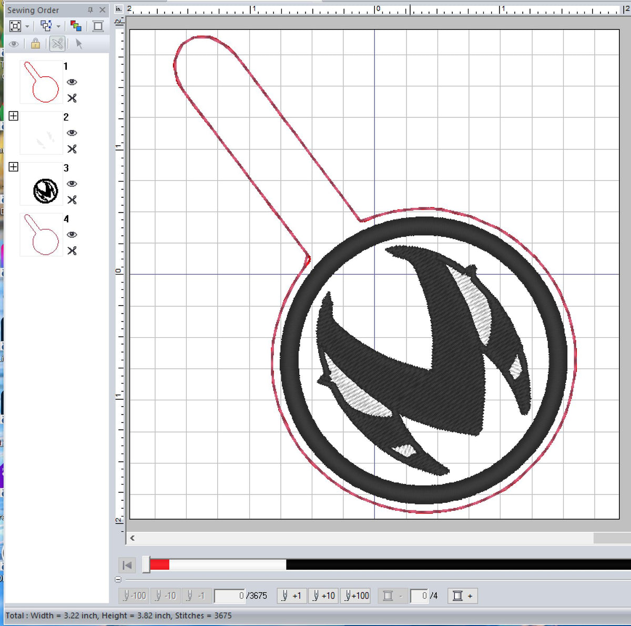
Task: Close the Sewing Order panel
Action: (102, 10)
